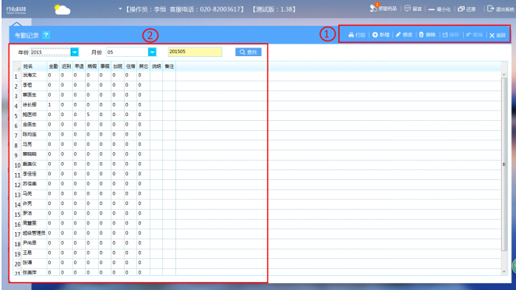Expand the 月份 month dropdown
The width and height of the screenshot is (516, 290).
[x=152, y=52]
